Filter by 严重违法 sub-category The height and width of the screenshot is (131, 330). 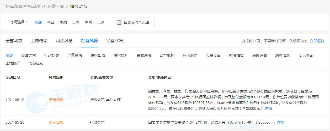tap(75, 55)
